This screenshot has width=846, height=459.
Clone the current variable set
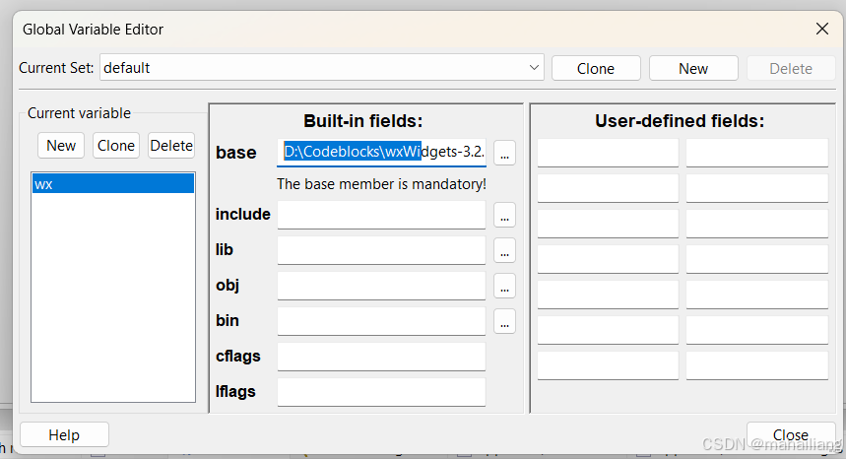coord(596,69)
